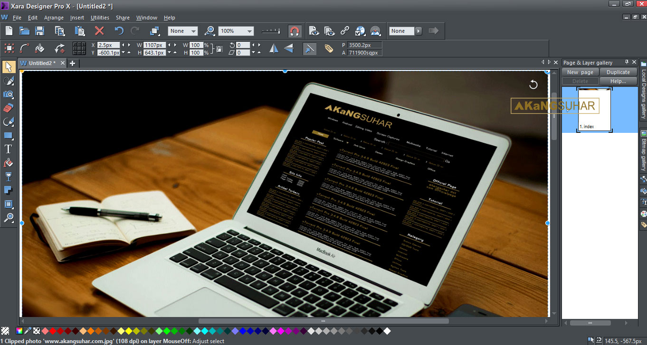Click the rotation angle input field
647x345 pixels.
(x=243, y=45)
